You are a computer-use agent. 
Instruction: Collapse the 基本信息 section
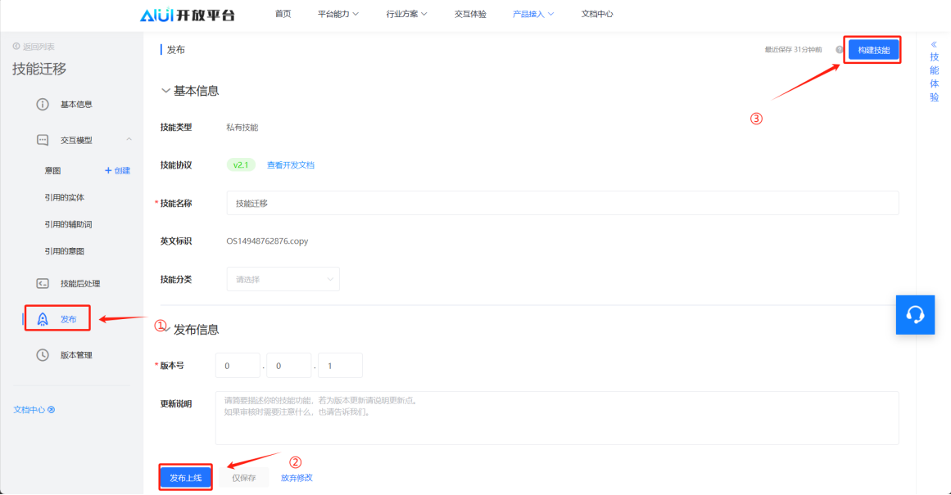pyautogui.click(x=166, y=91)
